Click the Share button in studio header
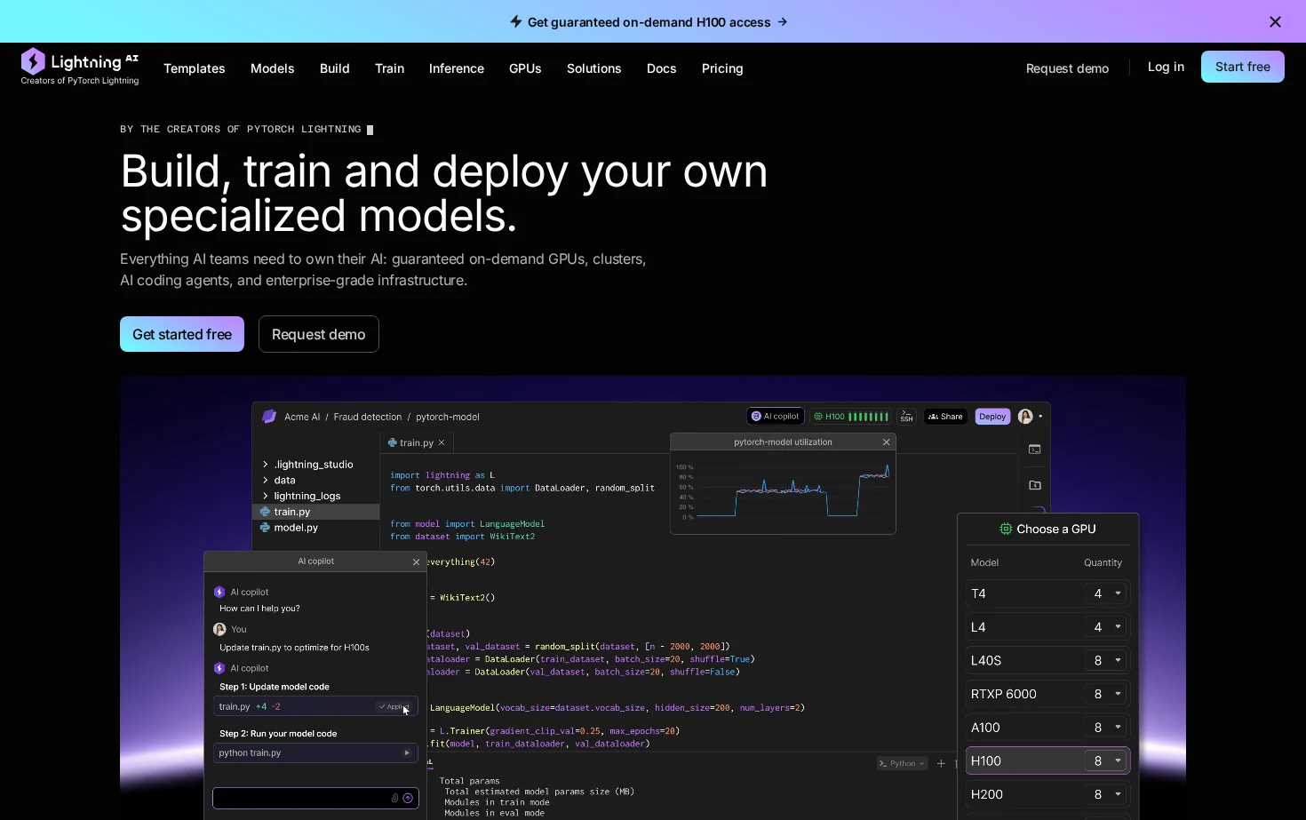This screenshot has width=1306, height=820. coord(945,416)
